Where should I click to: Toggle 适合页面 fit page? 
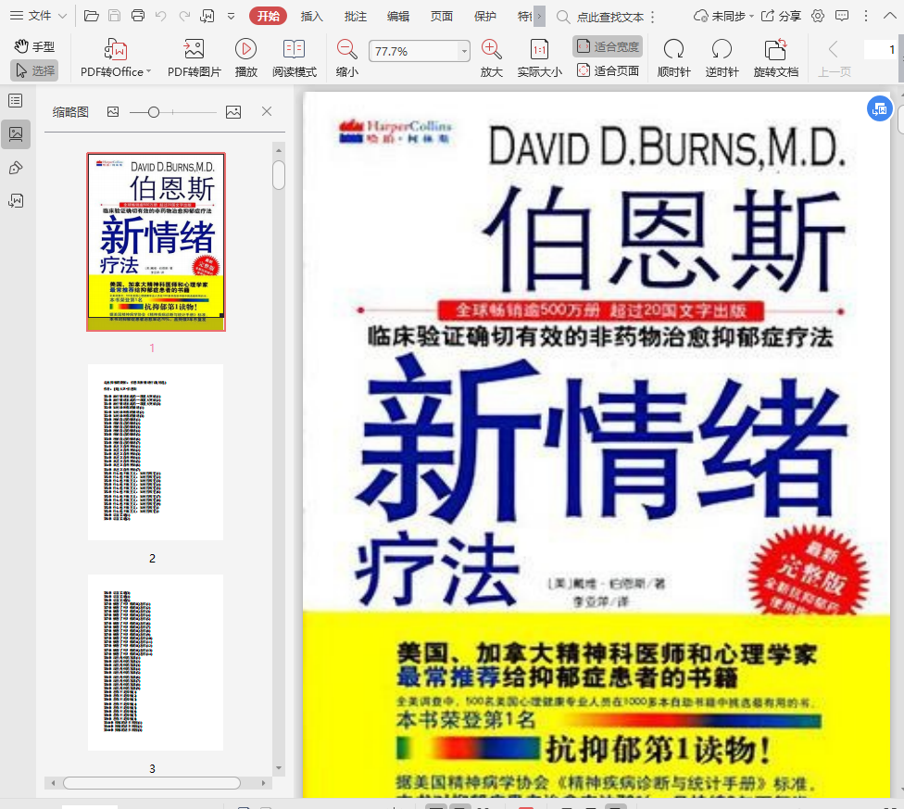point(608,70)
